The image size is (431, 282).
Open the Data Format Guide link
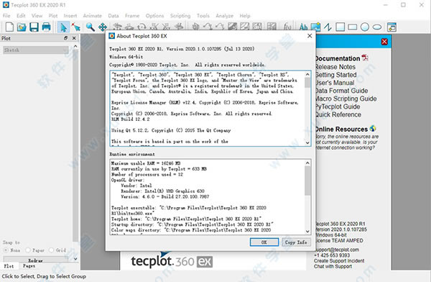tap(341, 91)
